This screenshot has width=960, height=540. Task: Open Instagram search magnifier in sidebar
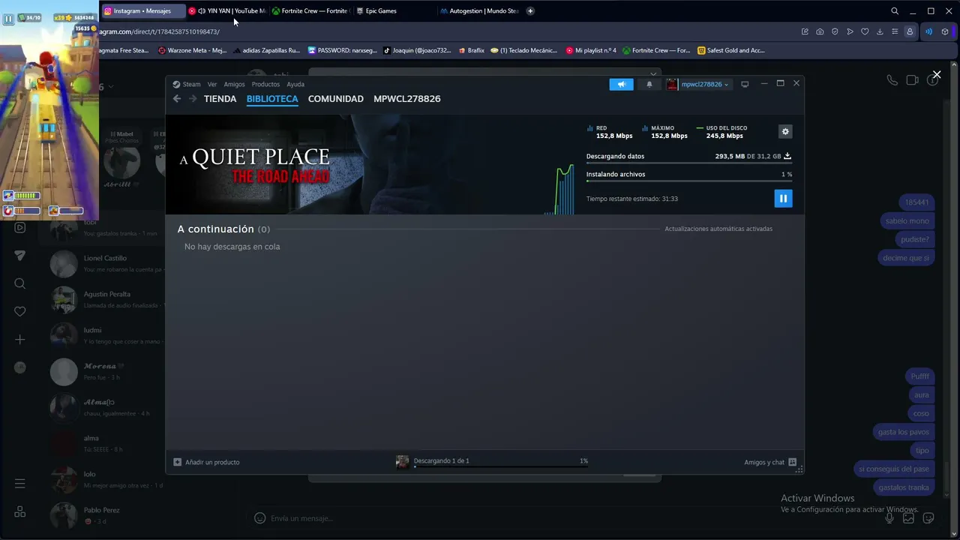pos(20,283)
